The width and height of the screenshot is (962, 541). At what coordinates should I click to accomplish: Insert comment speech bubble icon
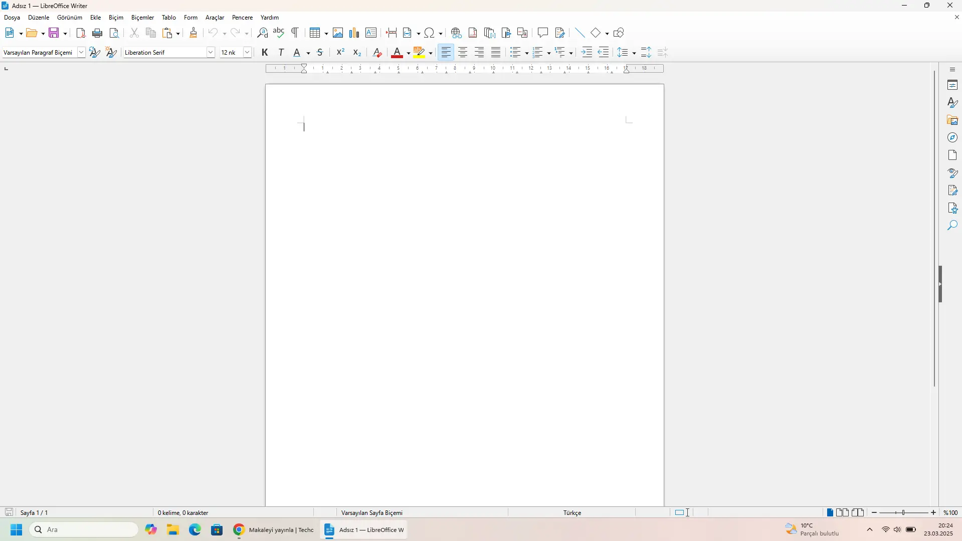coord(543,33)
